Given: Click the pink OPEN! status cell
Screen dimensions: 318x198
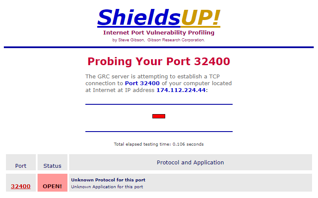Looking at the screenshot, I should point(52,186).
